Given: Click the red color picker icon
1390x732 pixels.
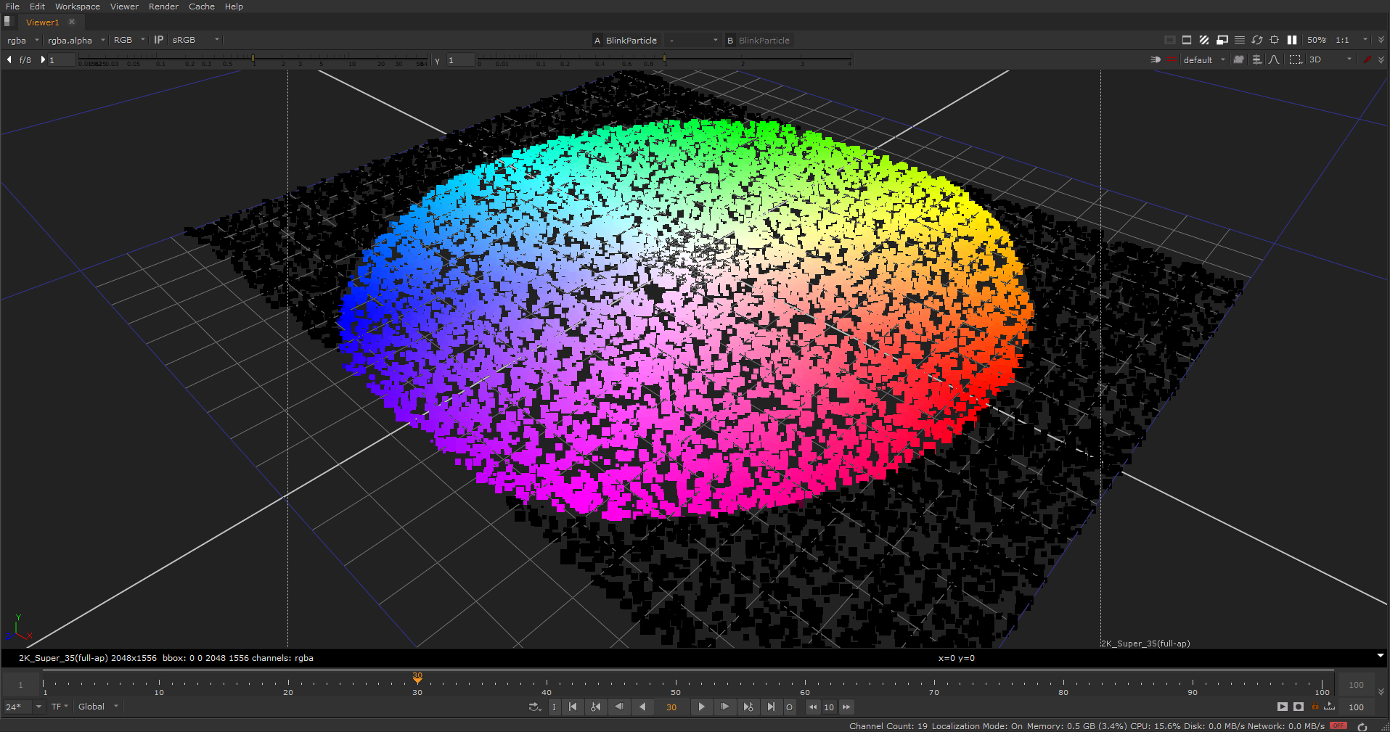Looking at the screenshot, I should [x=1367, y=59].
